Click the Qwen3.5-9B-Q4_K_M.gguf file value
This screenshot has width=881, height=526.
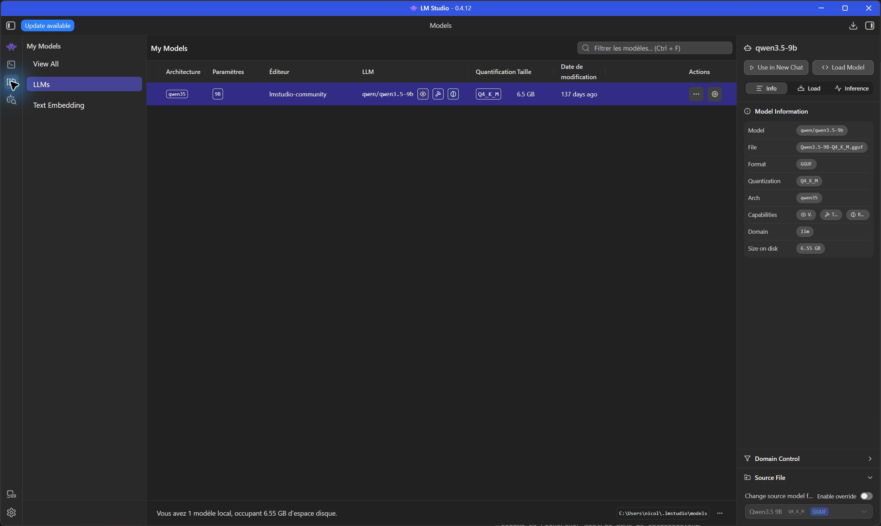point(832,147)
